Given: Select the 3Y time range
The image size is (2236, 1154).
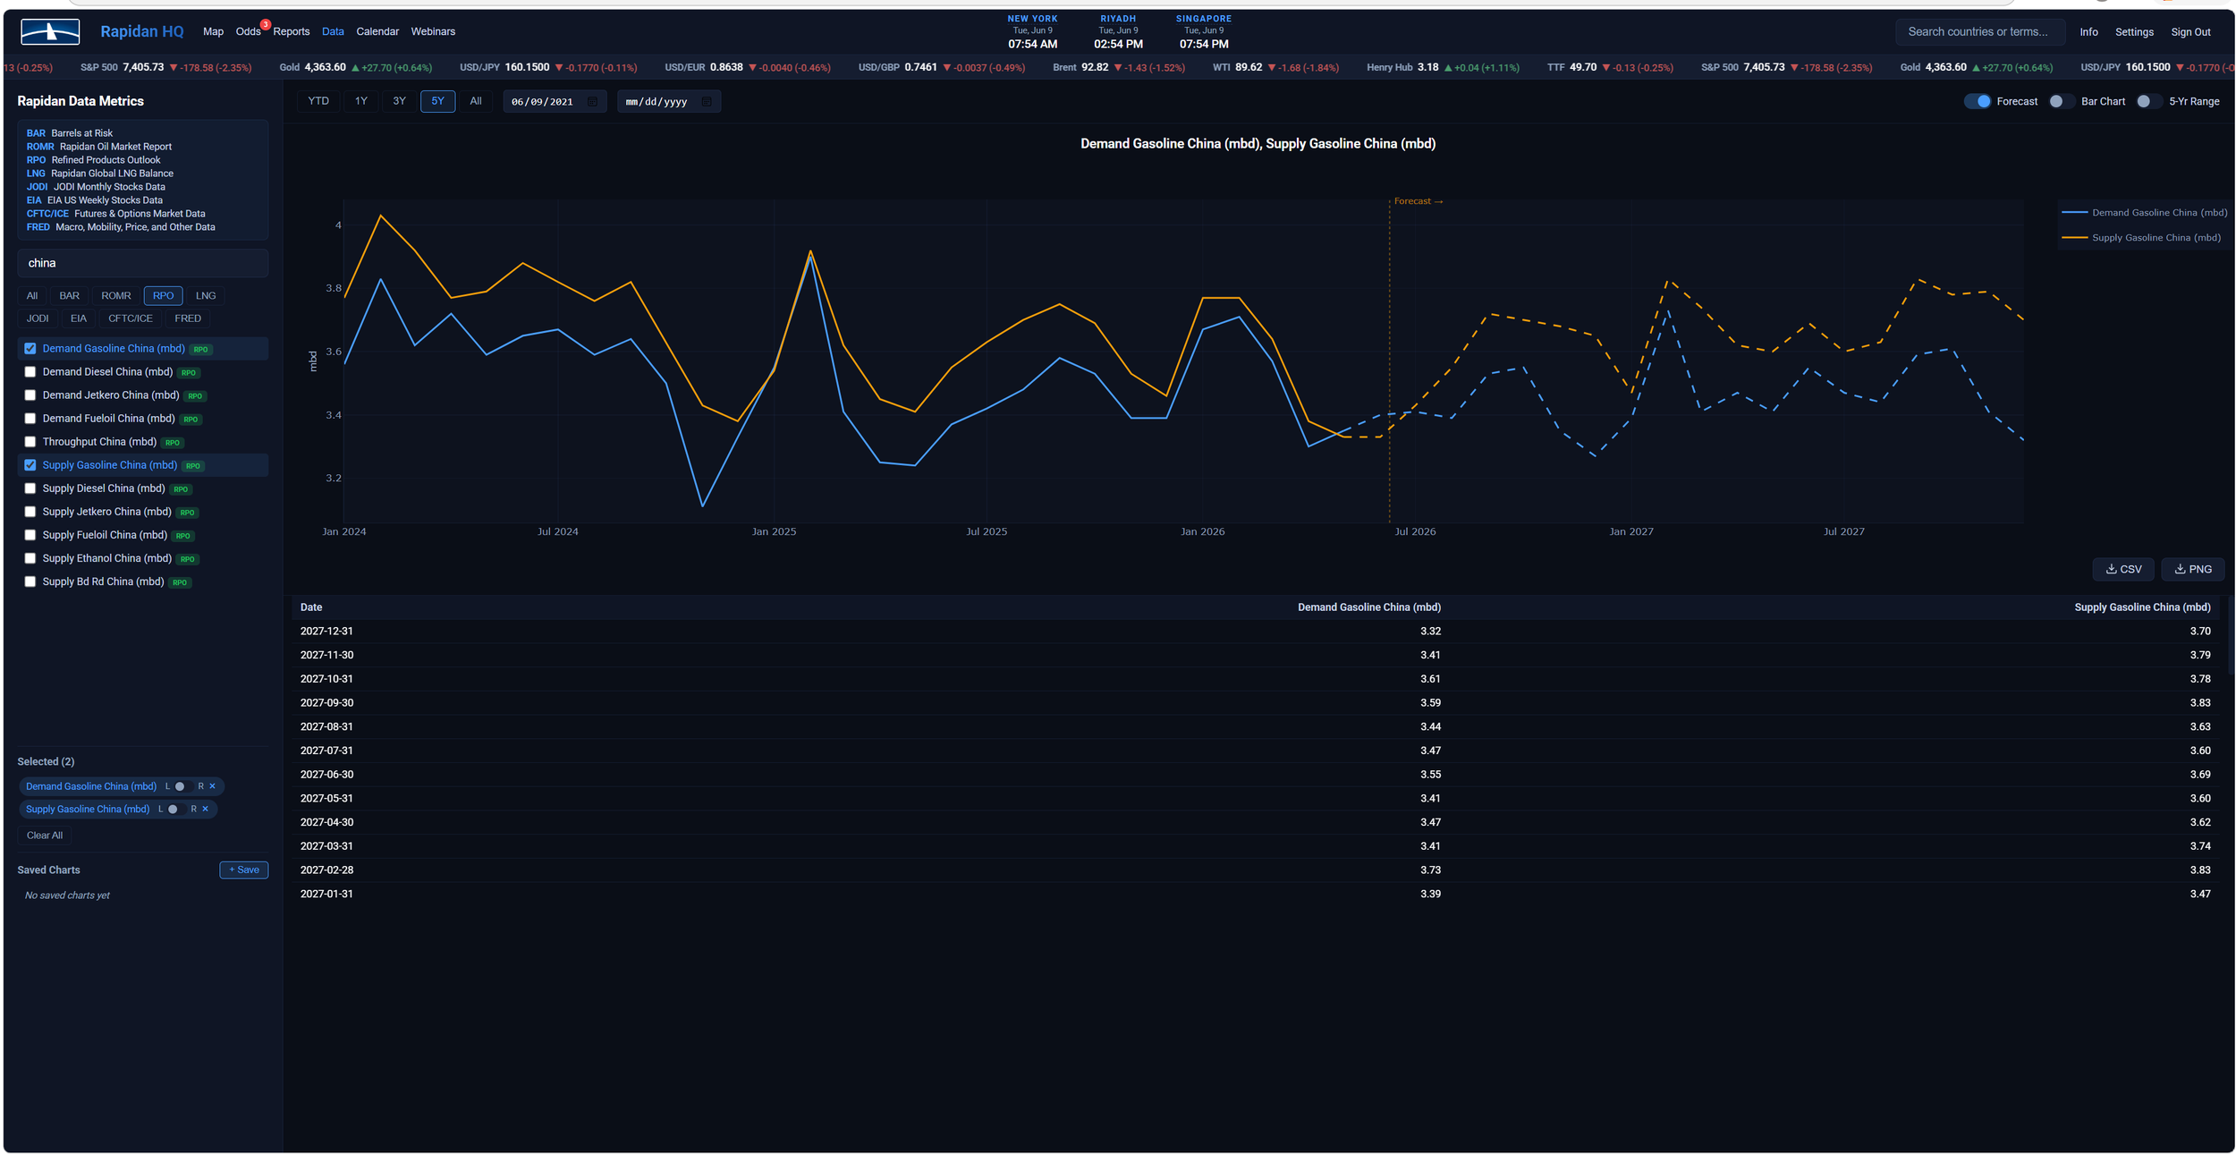Looking at the screenshot, I should click(x=399, y=101).
